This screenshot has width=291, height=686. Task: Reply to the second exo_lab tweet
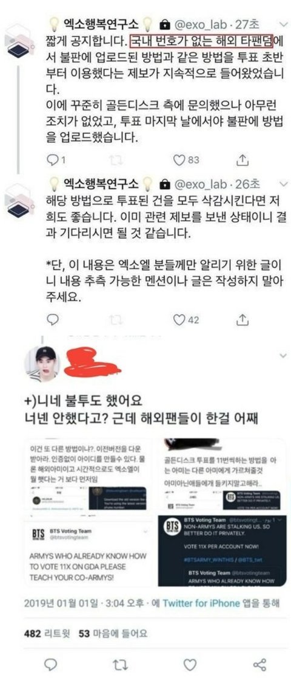[x=52, y=320]
